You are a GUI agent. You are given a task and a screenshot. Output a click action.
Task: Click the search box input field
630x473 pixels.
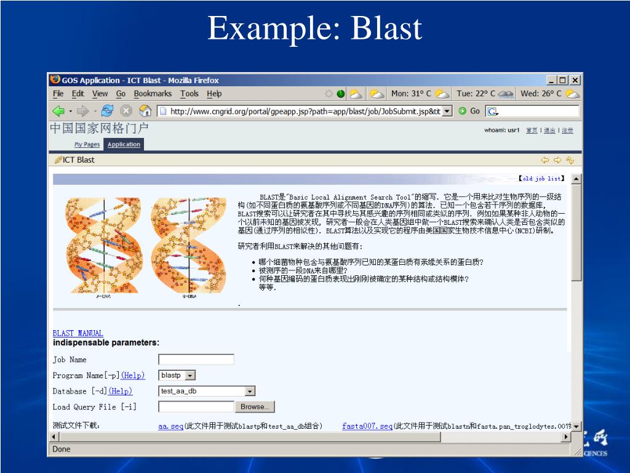pos(538,111)
